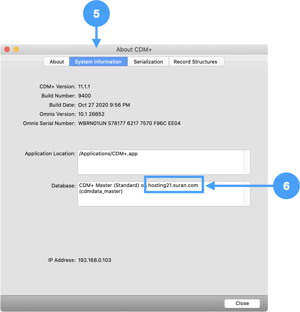Click the Application Location box scrollbar
The height and width of the screenshot is (312, 300).
[x=247, y=162]
